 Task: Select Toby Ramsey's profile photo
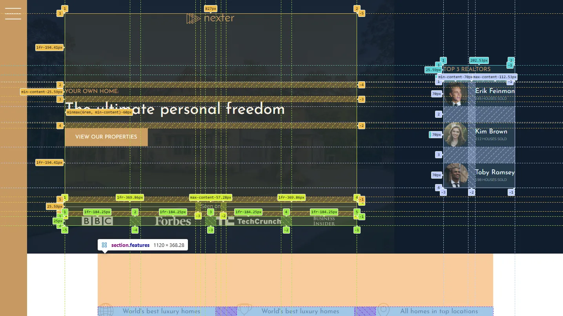[x=456, y=175]
